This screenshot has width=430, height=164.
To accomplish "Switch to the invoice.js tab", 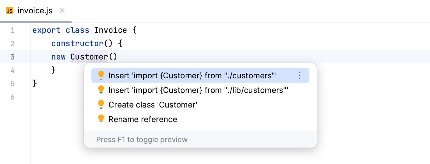I will coord(35,11).
